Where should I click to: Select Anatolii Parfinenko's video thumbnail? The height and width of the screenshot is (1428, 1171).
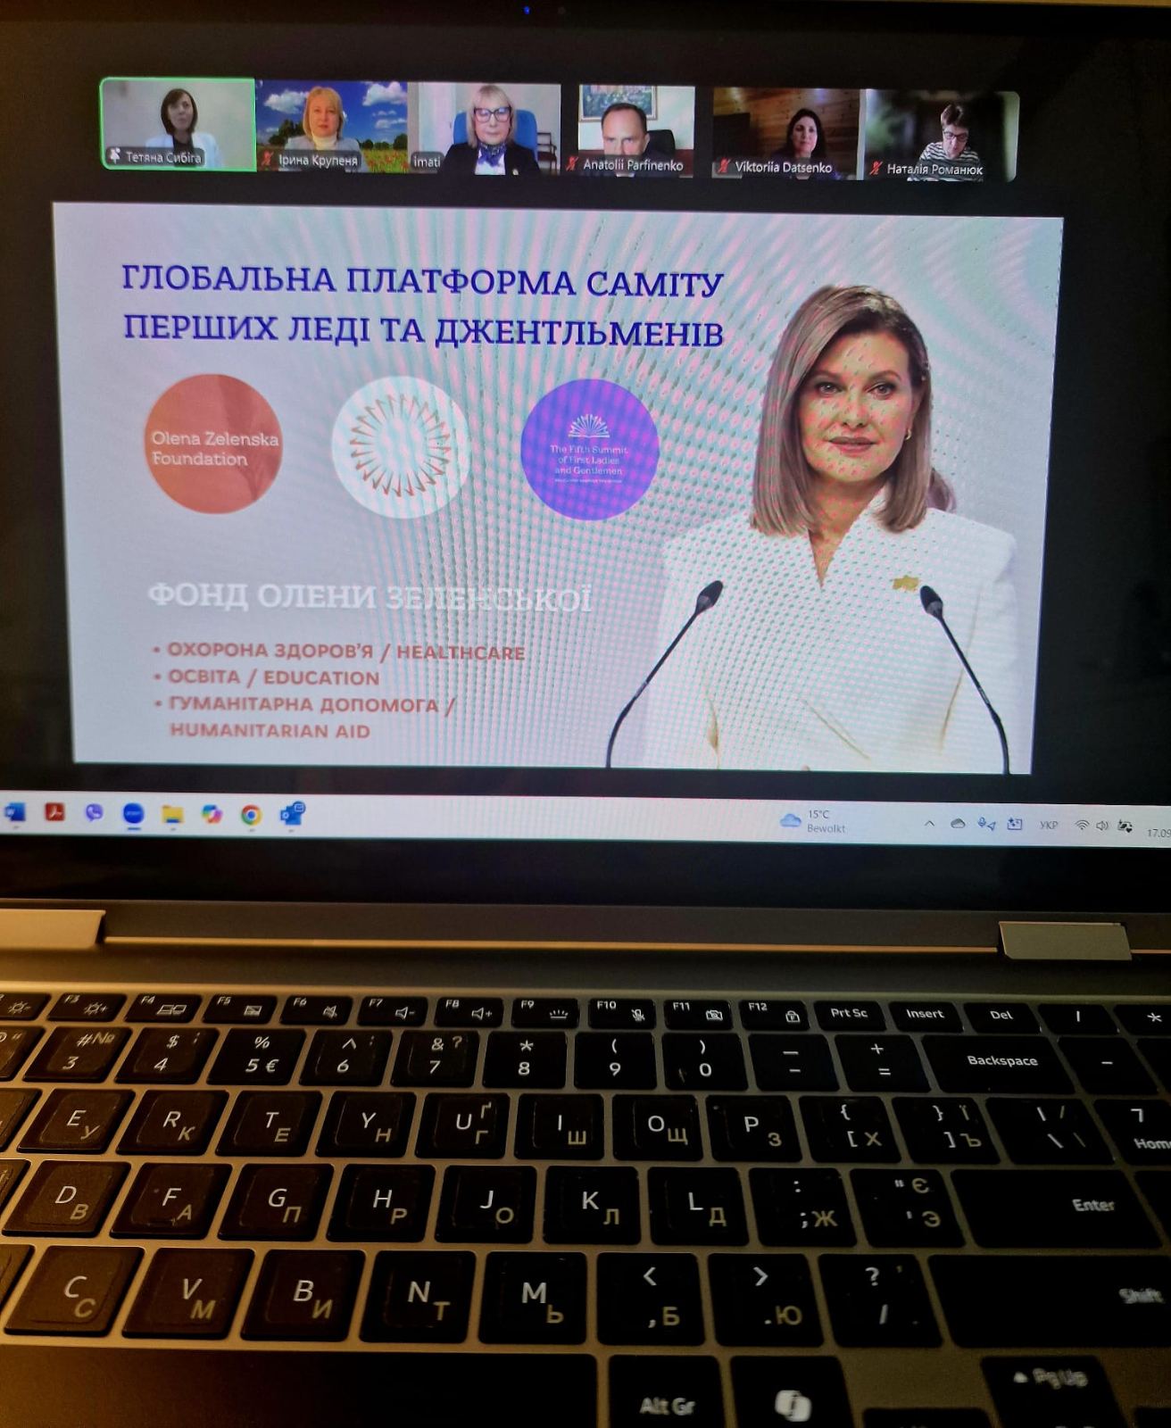pyautogui.click(x=635, y=130)
